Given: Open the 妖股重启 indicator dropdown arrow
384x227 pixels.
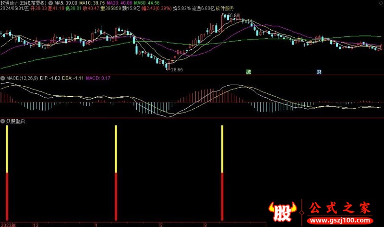Looking at the screenshot, I should (2, 121).
